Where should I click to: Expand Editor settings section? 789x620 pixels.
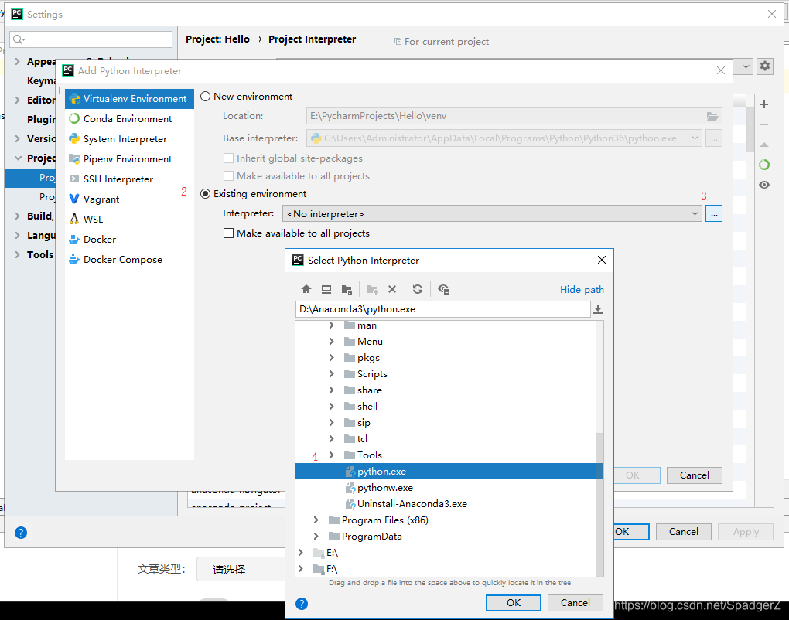(x=18, y=100)
